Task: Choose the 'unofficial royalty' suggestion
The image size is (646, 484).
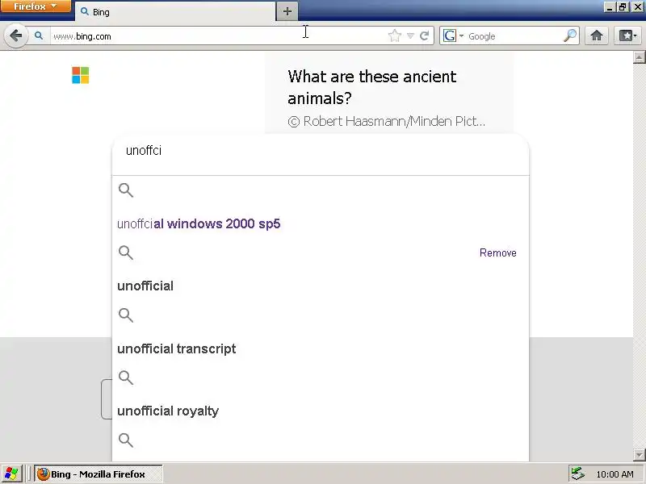Action: (168, 411)
